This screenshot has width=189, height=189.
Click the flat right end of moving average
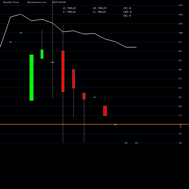[x=131, y=47]
